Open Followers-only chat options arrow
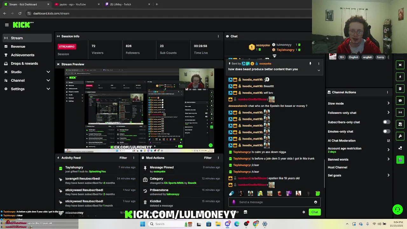Screen dimensions: 407x229 coord(388,113)
